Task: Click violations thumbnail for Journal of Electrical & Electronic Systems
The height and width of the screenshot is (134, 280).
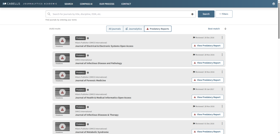Action: tap(62, 41)
